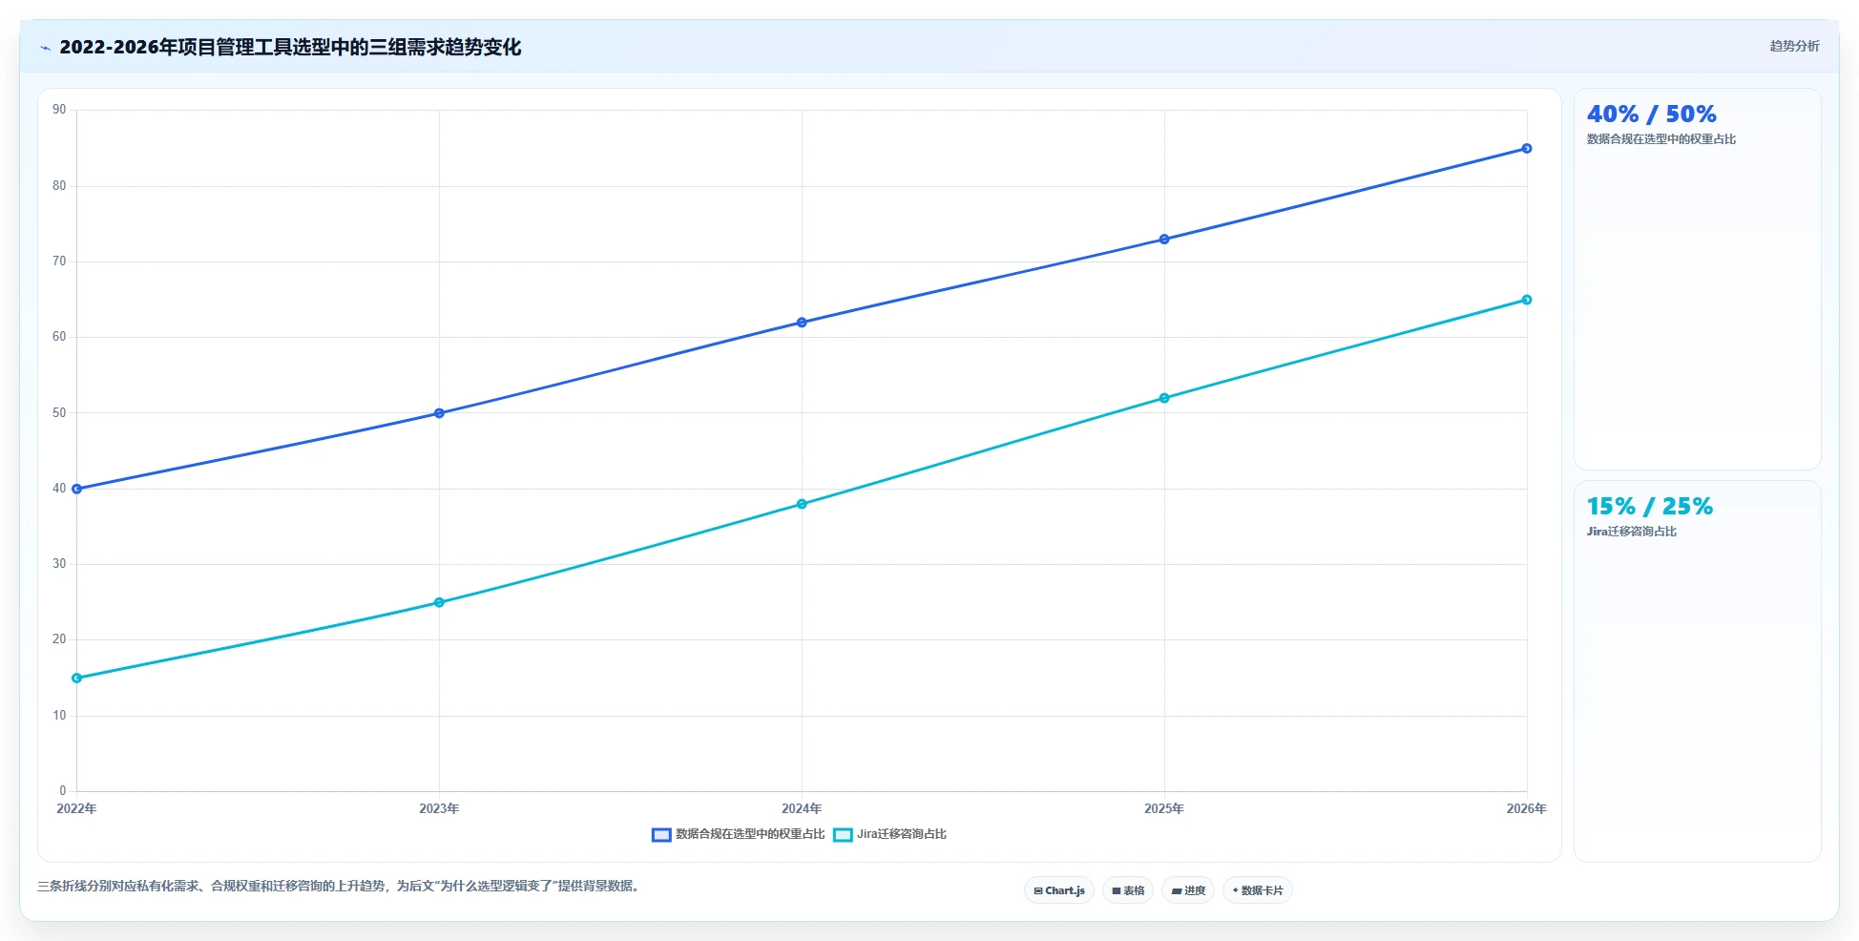Click the footer description starting 三条折线分别对应
Screen dimensions: 1859x941
339,886
